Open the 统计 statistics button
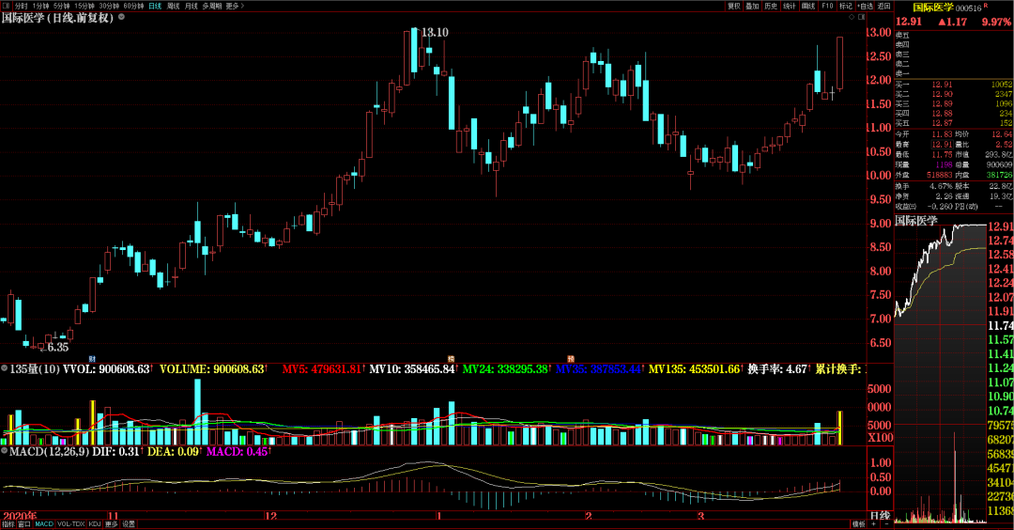 tap(790, 6)
